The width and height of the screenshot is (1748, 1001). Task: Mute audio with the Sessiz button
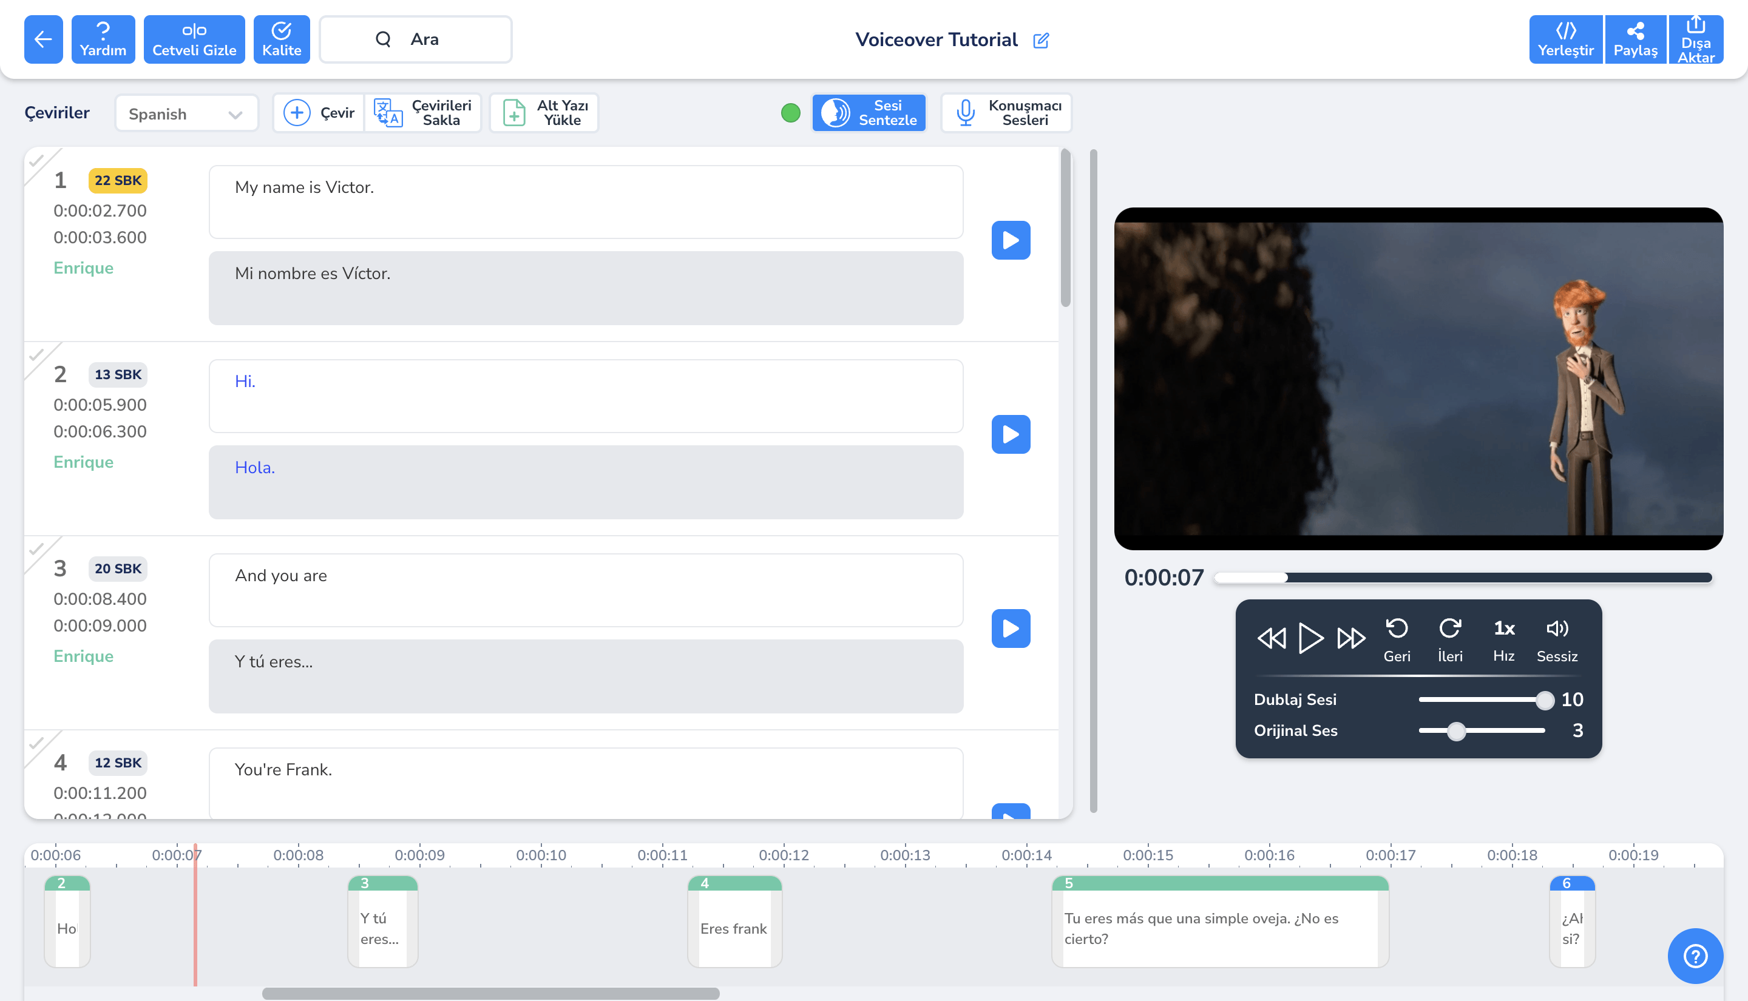pos(1556,639)
